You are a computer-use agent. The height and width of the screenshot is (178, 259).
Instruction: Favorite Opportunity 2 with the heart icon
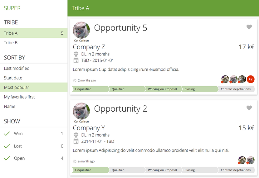249,108
